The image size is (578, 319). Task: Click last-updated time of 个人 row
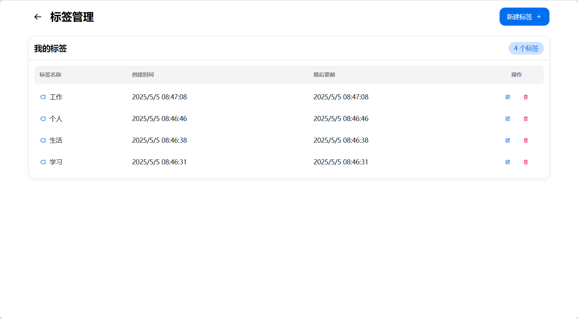pyautogui.click(x=341, y=118)
